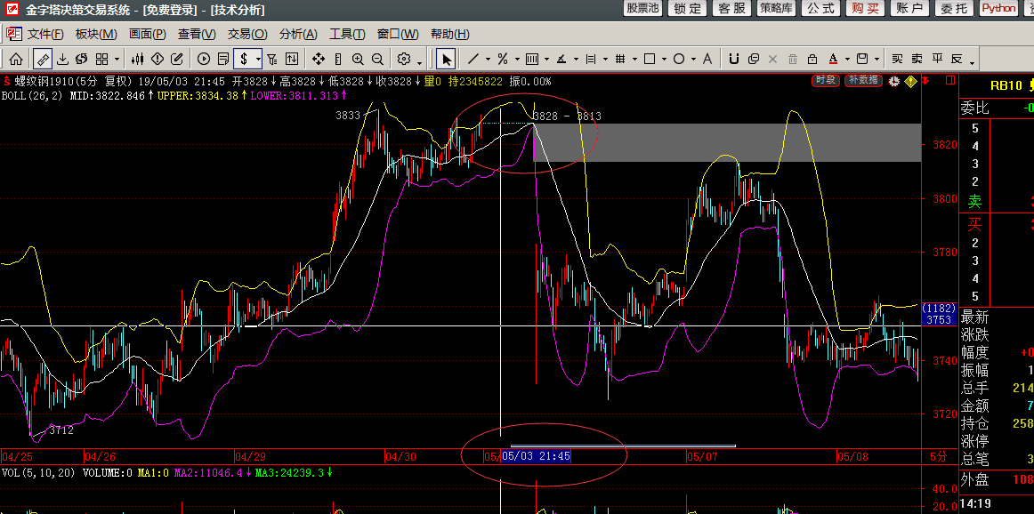Toggle the ruler measurement tool
This screenshot has width=1034, height=514.
point(42,60)
